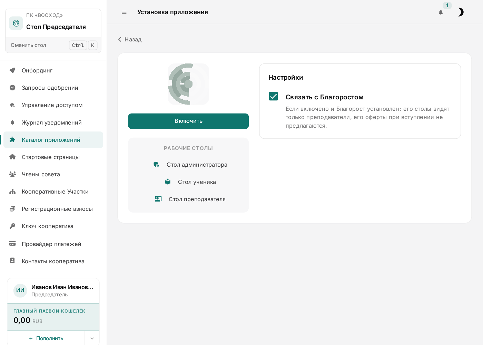Toggle dark mode moon icon
Viewport: 483px width, 345px height.
461,12
